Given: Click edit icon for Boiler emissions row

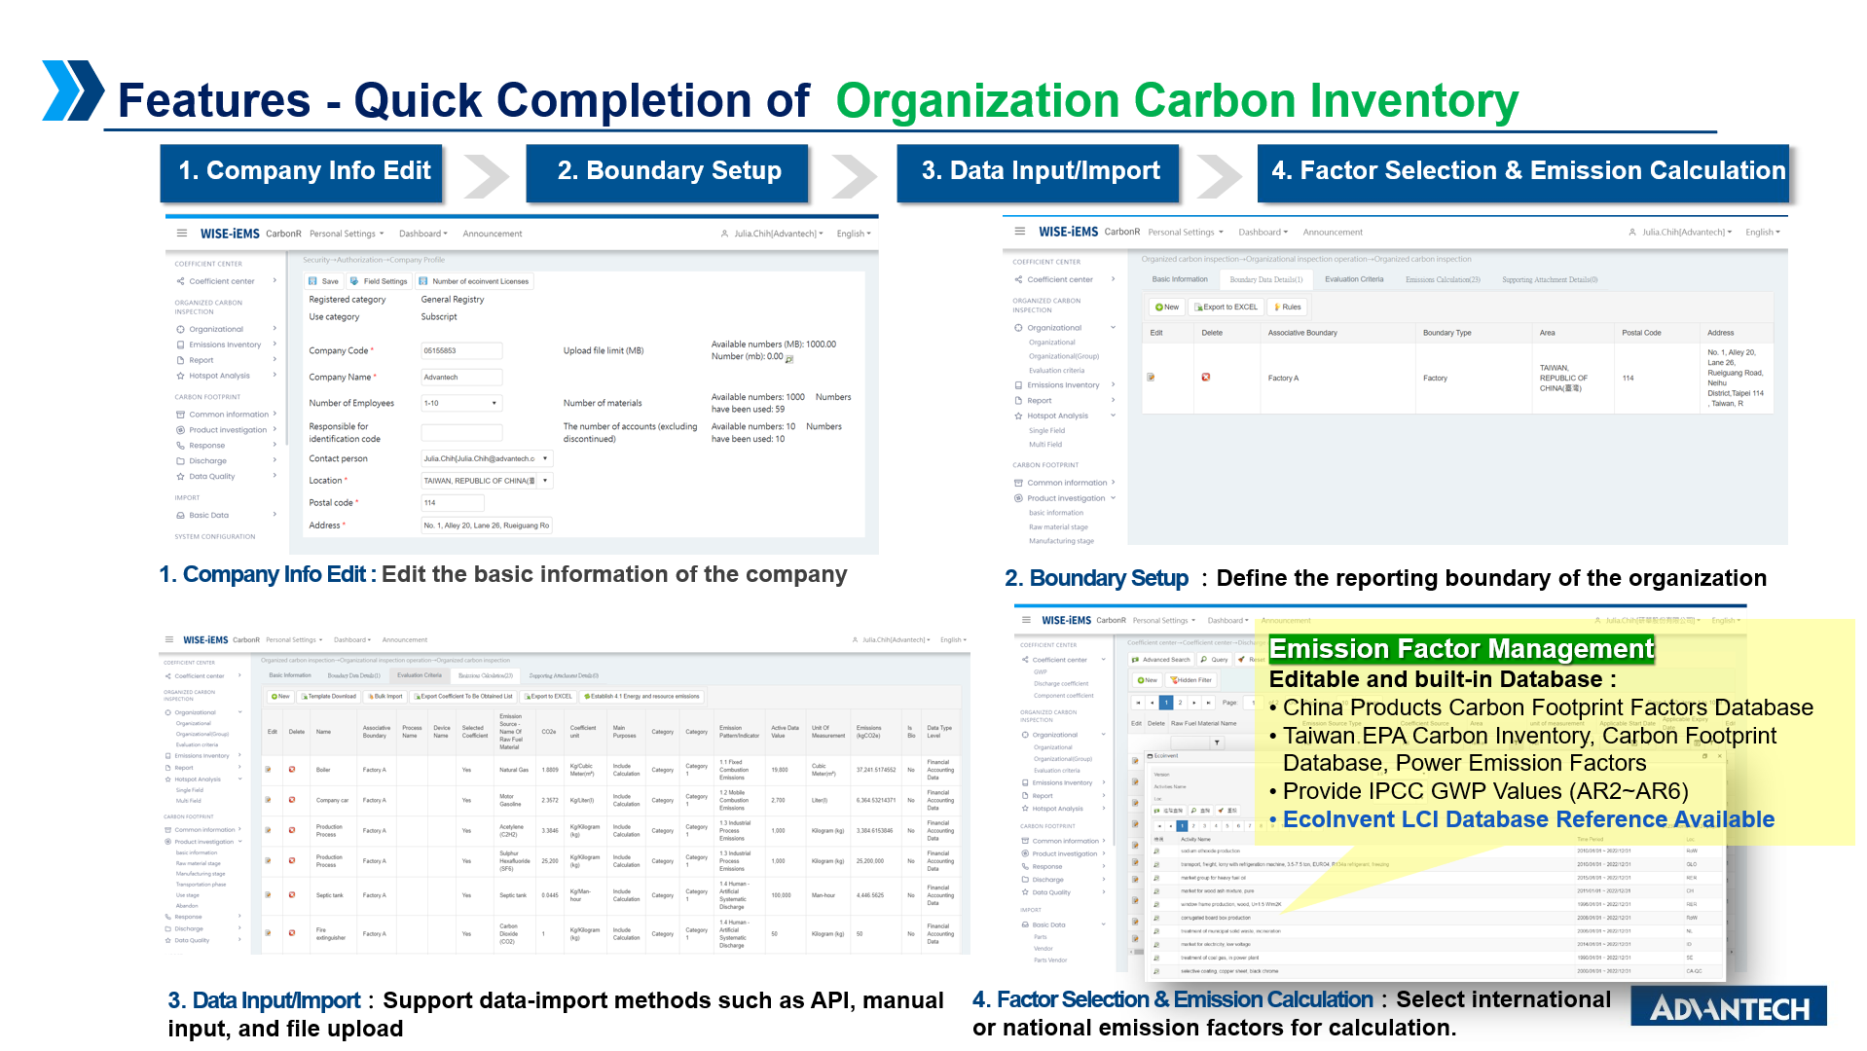Looking at the screenshot, I should [x=267, y=770].
